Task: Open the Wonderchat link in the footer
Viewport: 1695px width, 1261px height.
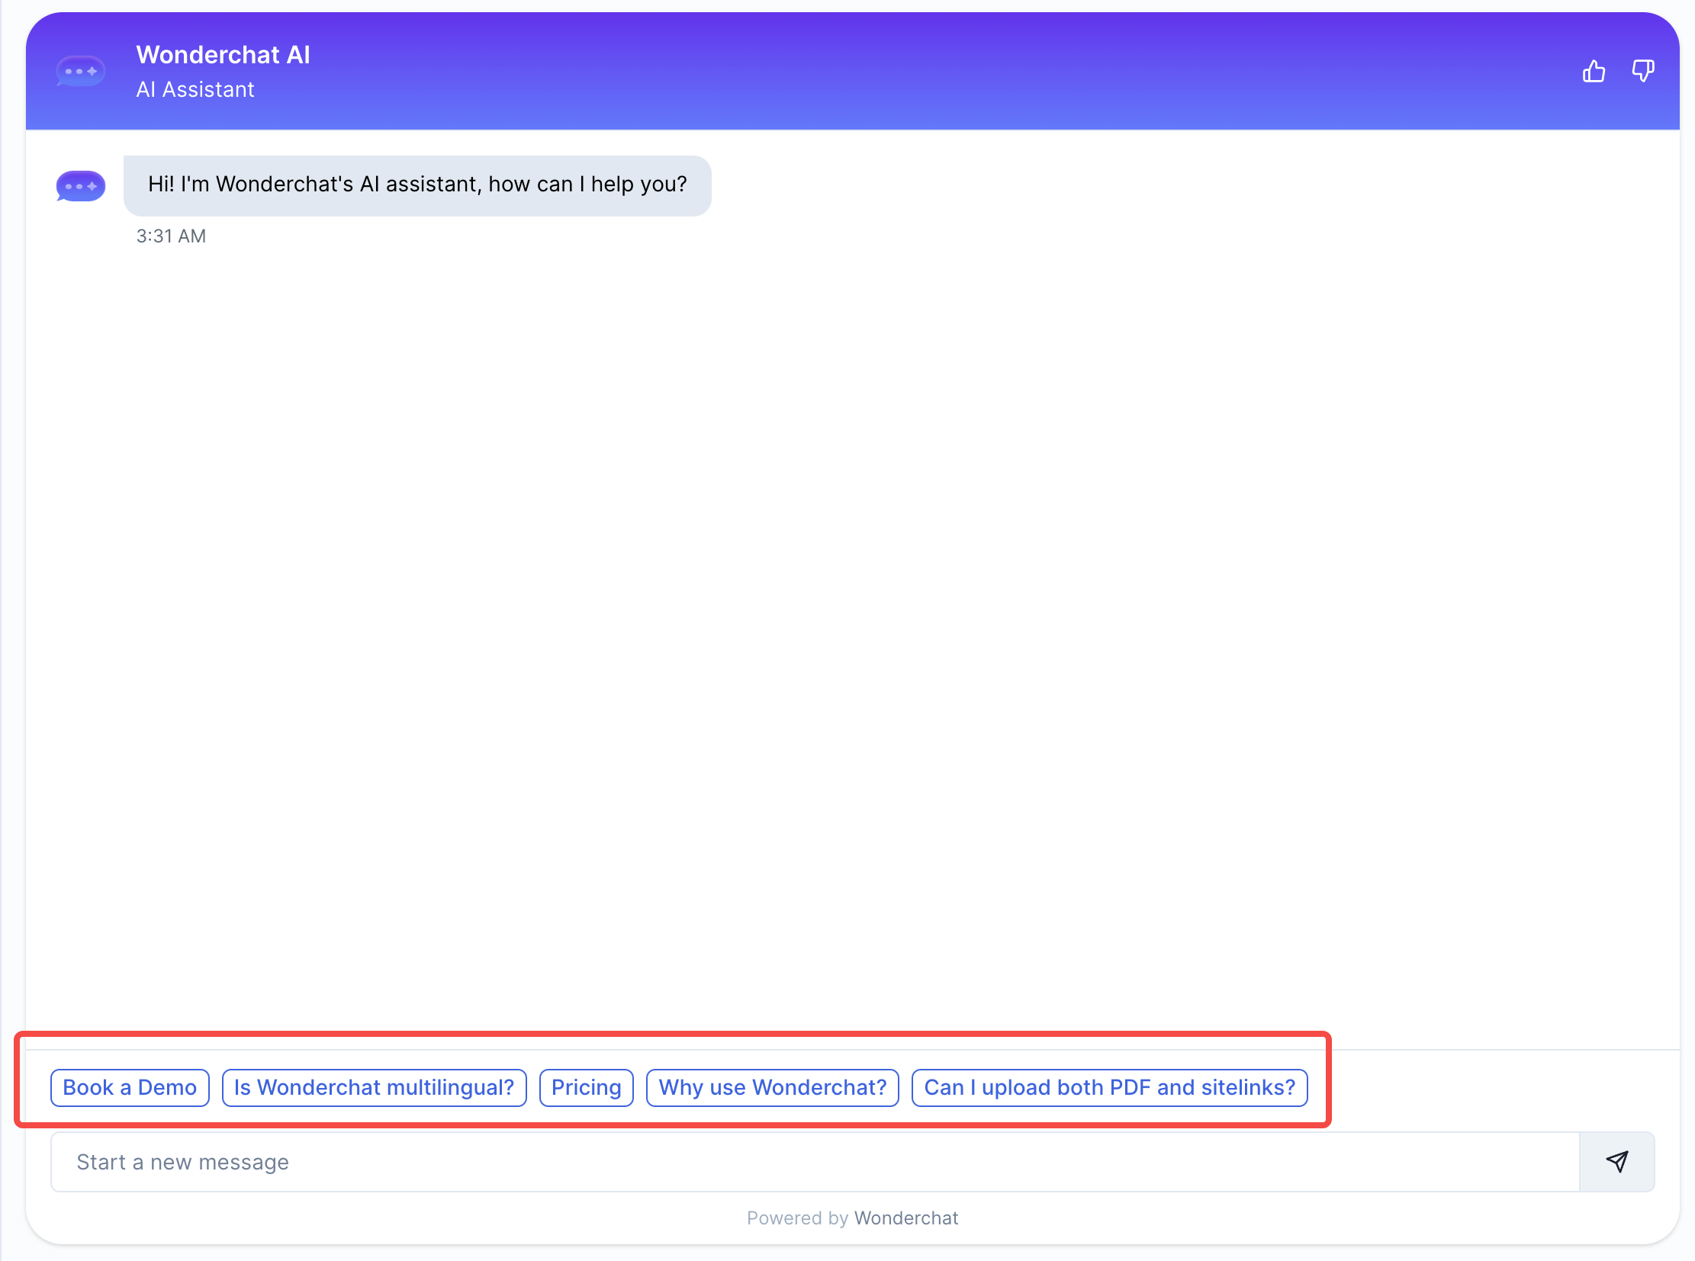Action: (906, 1218)
